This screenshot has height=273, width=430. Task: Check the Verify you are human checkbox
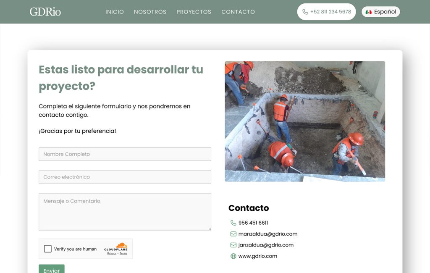[47, 249]
